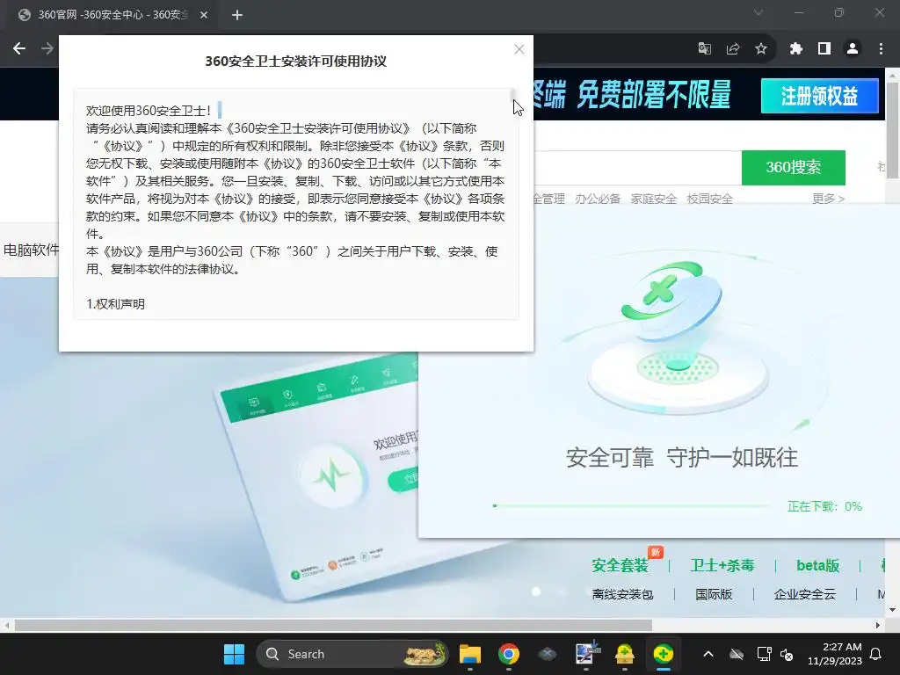Click the Chrome tab search chevron
Viewport: 900px width, 675px height.
(x=758, y=12)
